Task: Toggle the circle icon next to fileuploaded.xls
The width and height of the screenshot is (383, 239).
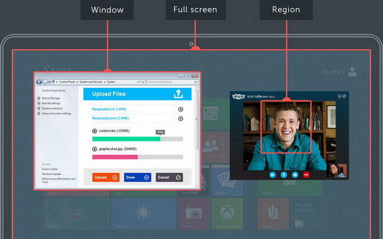Action: pyautogui.click(x=181, y=109)
